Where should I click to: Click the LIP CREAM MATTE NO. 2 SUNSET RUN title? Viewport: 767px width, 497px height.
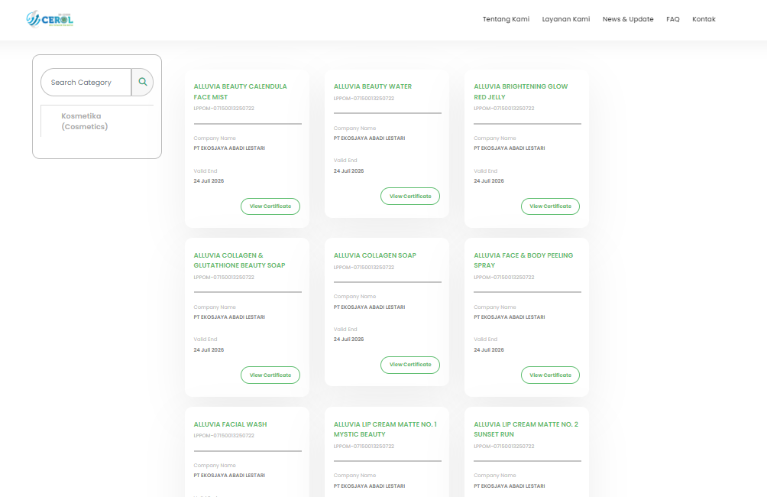526,429
